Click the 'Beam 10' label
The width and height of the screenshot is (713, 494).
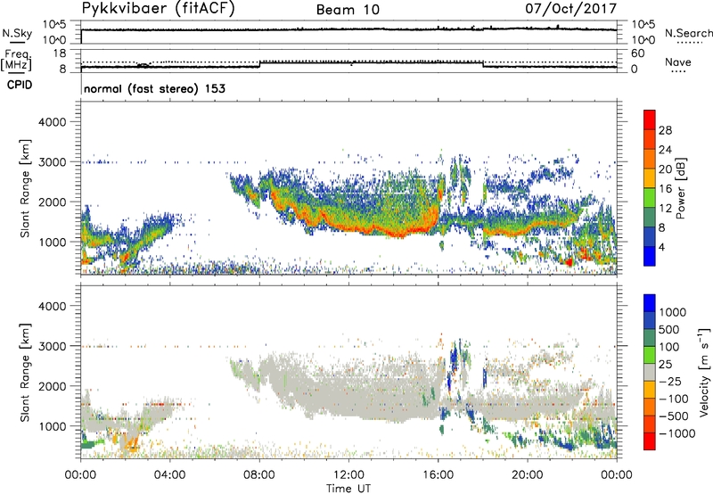coord(348,10)
